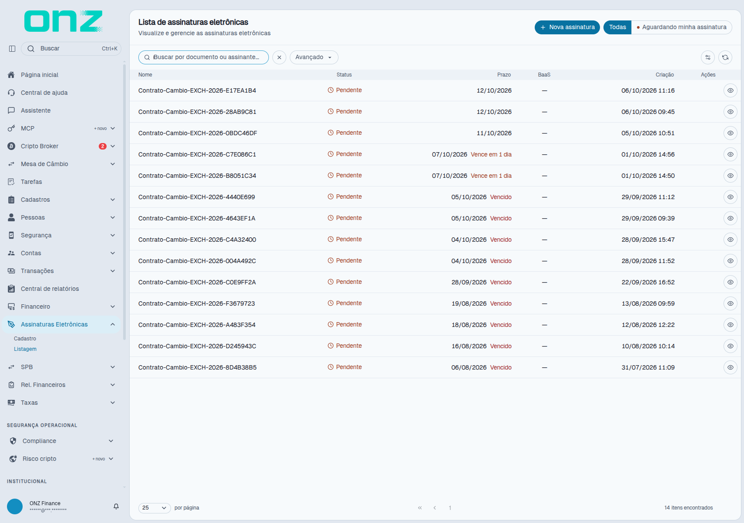
Task: Click contract name Contrato-Cambio-EXCH-2026-D245943C
Action: pyautogui.click(x=197, y=346)
